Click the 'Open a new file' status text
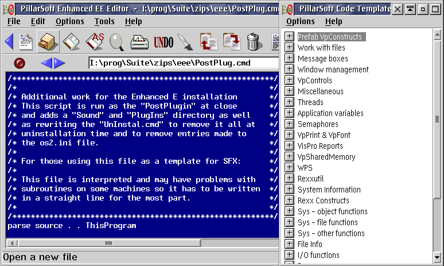The width and height of the screenshot is (444, 266). tap(40, 257)
